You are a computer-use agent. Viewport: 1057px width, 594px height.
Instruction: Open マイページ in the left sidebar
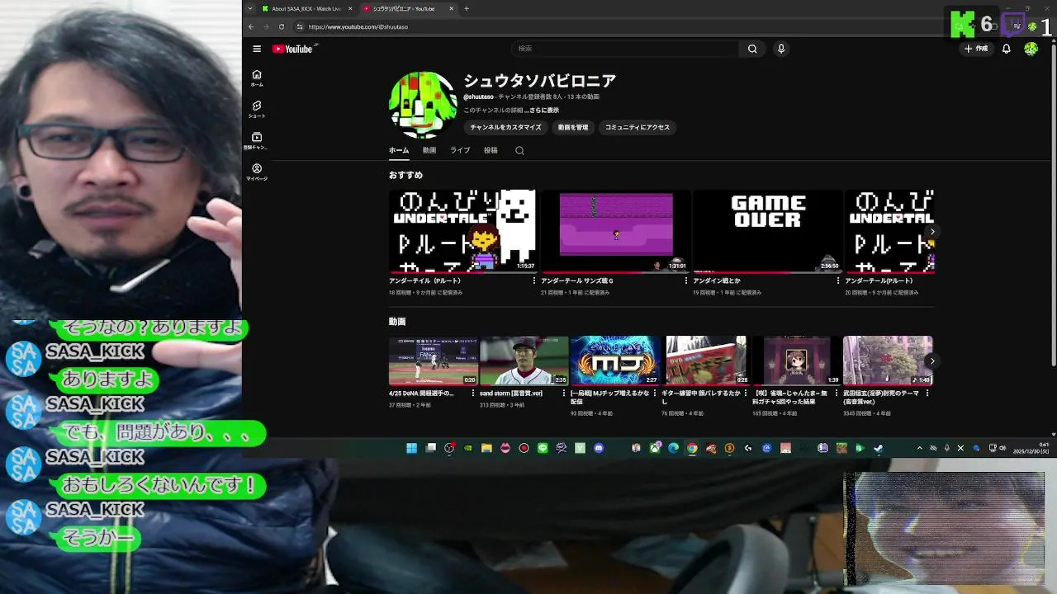pos(257,172)
